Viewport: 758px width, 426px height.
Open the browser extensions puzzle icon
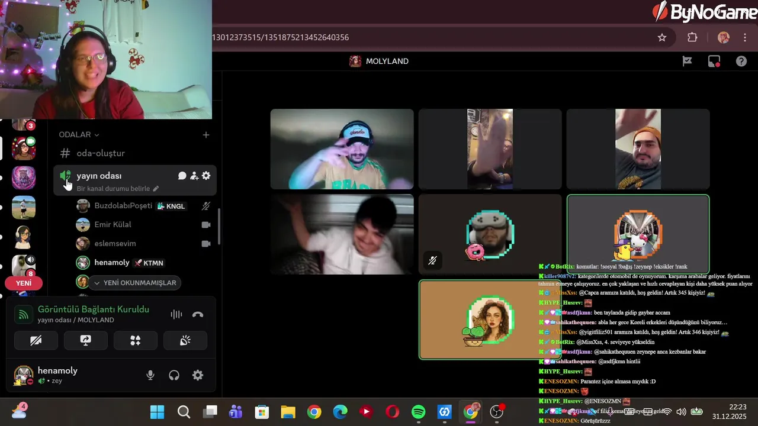[x=692, y=37]
